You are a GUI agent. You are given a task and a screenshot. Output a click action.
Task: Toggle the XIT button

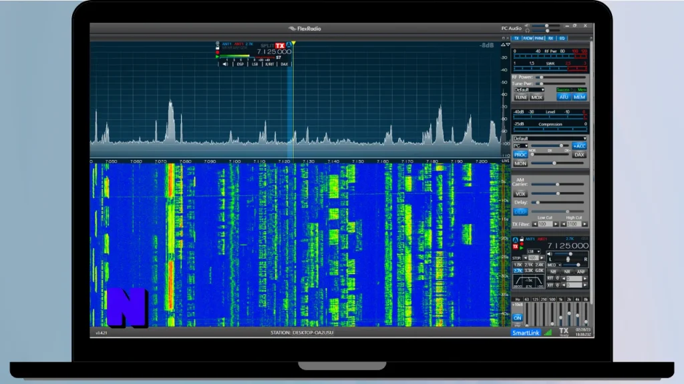pos(550,285)
